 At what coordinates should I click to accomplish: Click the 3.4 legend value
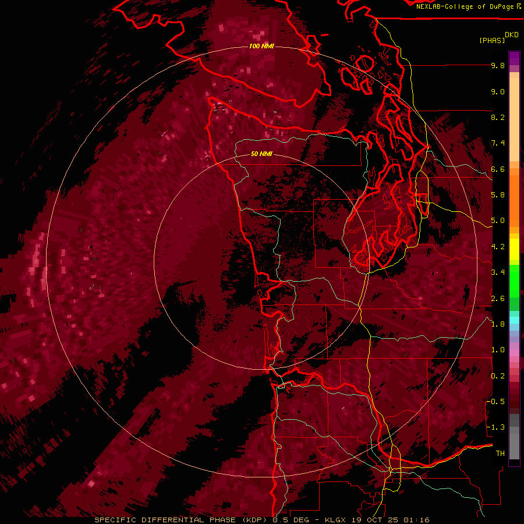tap(498, 272)
